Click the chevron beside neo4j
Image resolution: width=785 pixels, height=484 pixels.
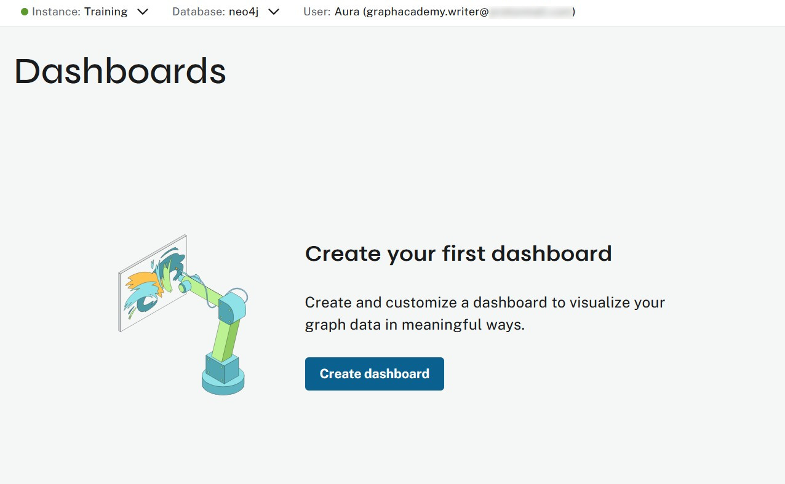[273, 12]
